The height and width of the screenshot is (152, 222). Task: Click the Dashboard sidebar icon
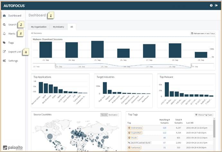[4, 15]
